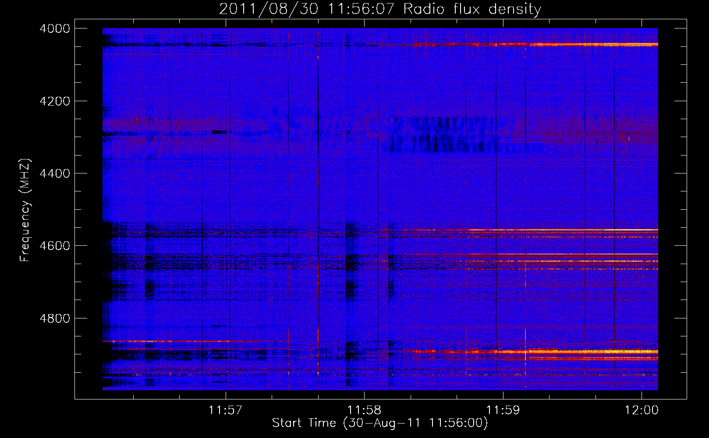Click the 11:58 time axis label

pyautogui.click(x=364, y=410)
